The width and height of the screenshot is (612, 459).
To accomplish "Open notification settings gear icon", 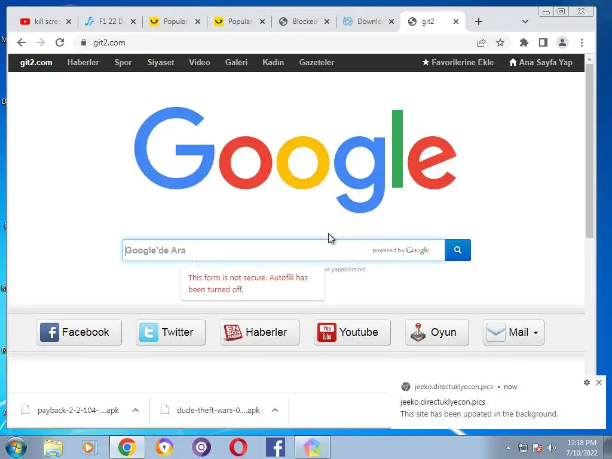I will (x=587, y=382).
